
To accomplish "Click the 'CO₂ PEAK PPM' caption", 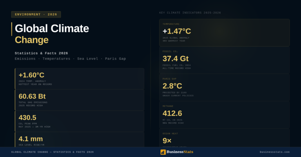I will (28, 124).
